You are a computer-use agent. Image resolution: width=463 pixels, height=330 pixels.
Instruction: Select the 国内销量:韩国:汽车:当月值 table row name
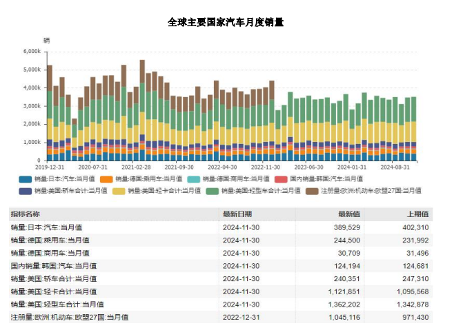54,265
